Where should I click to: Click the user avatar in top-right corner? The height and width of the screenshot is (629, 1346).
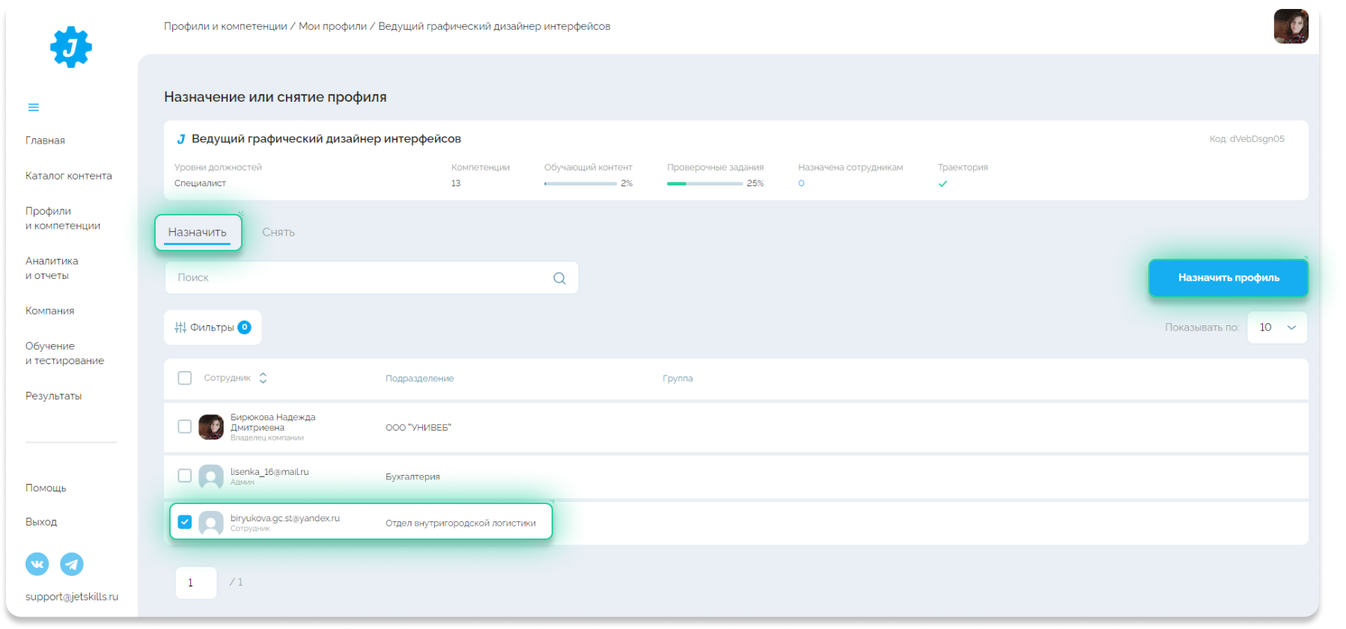click(1291, 27)
